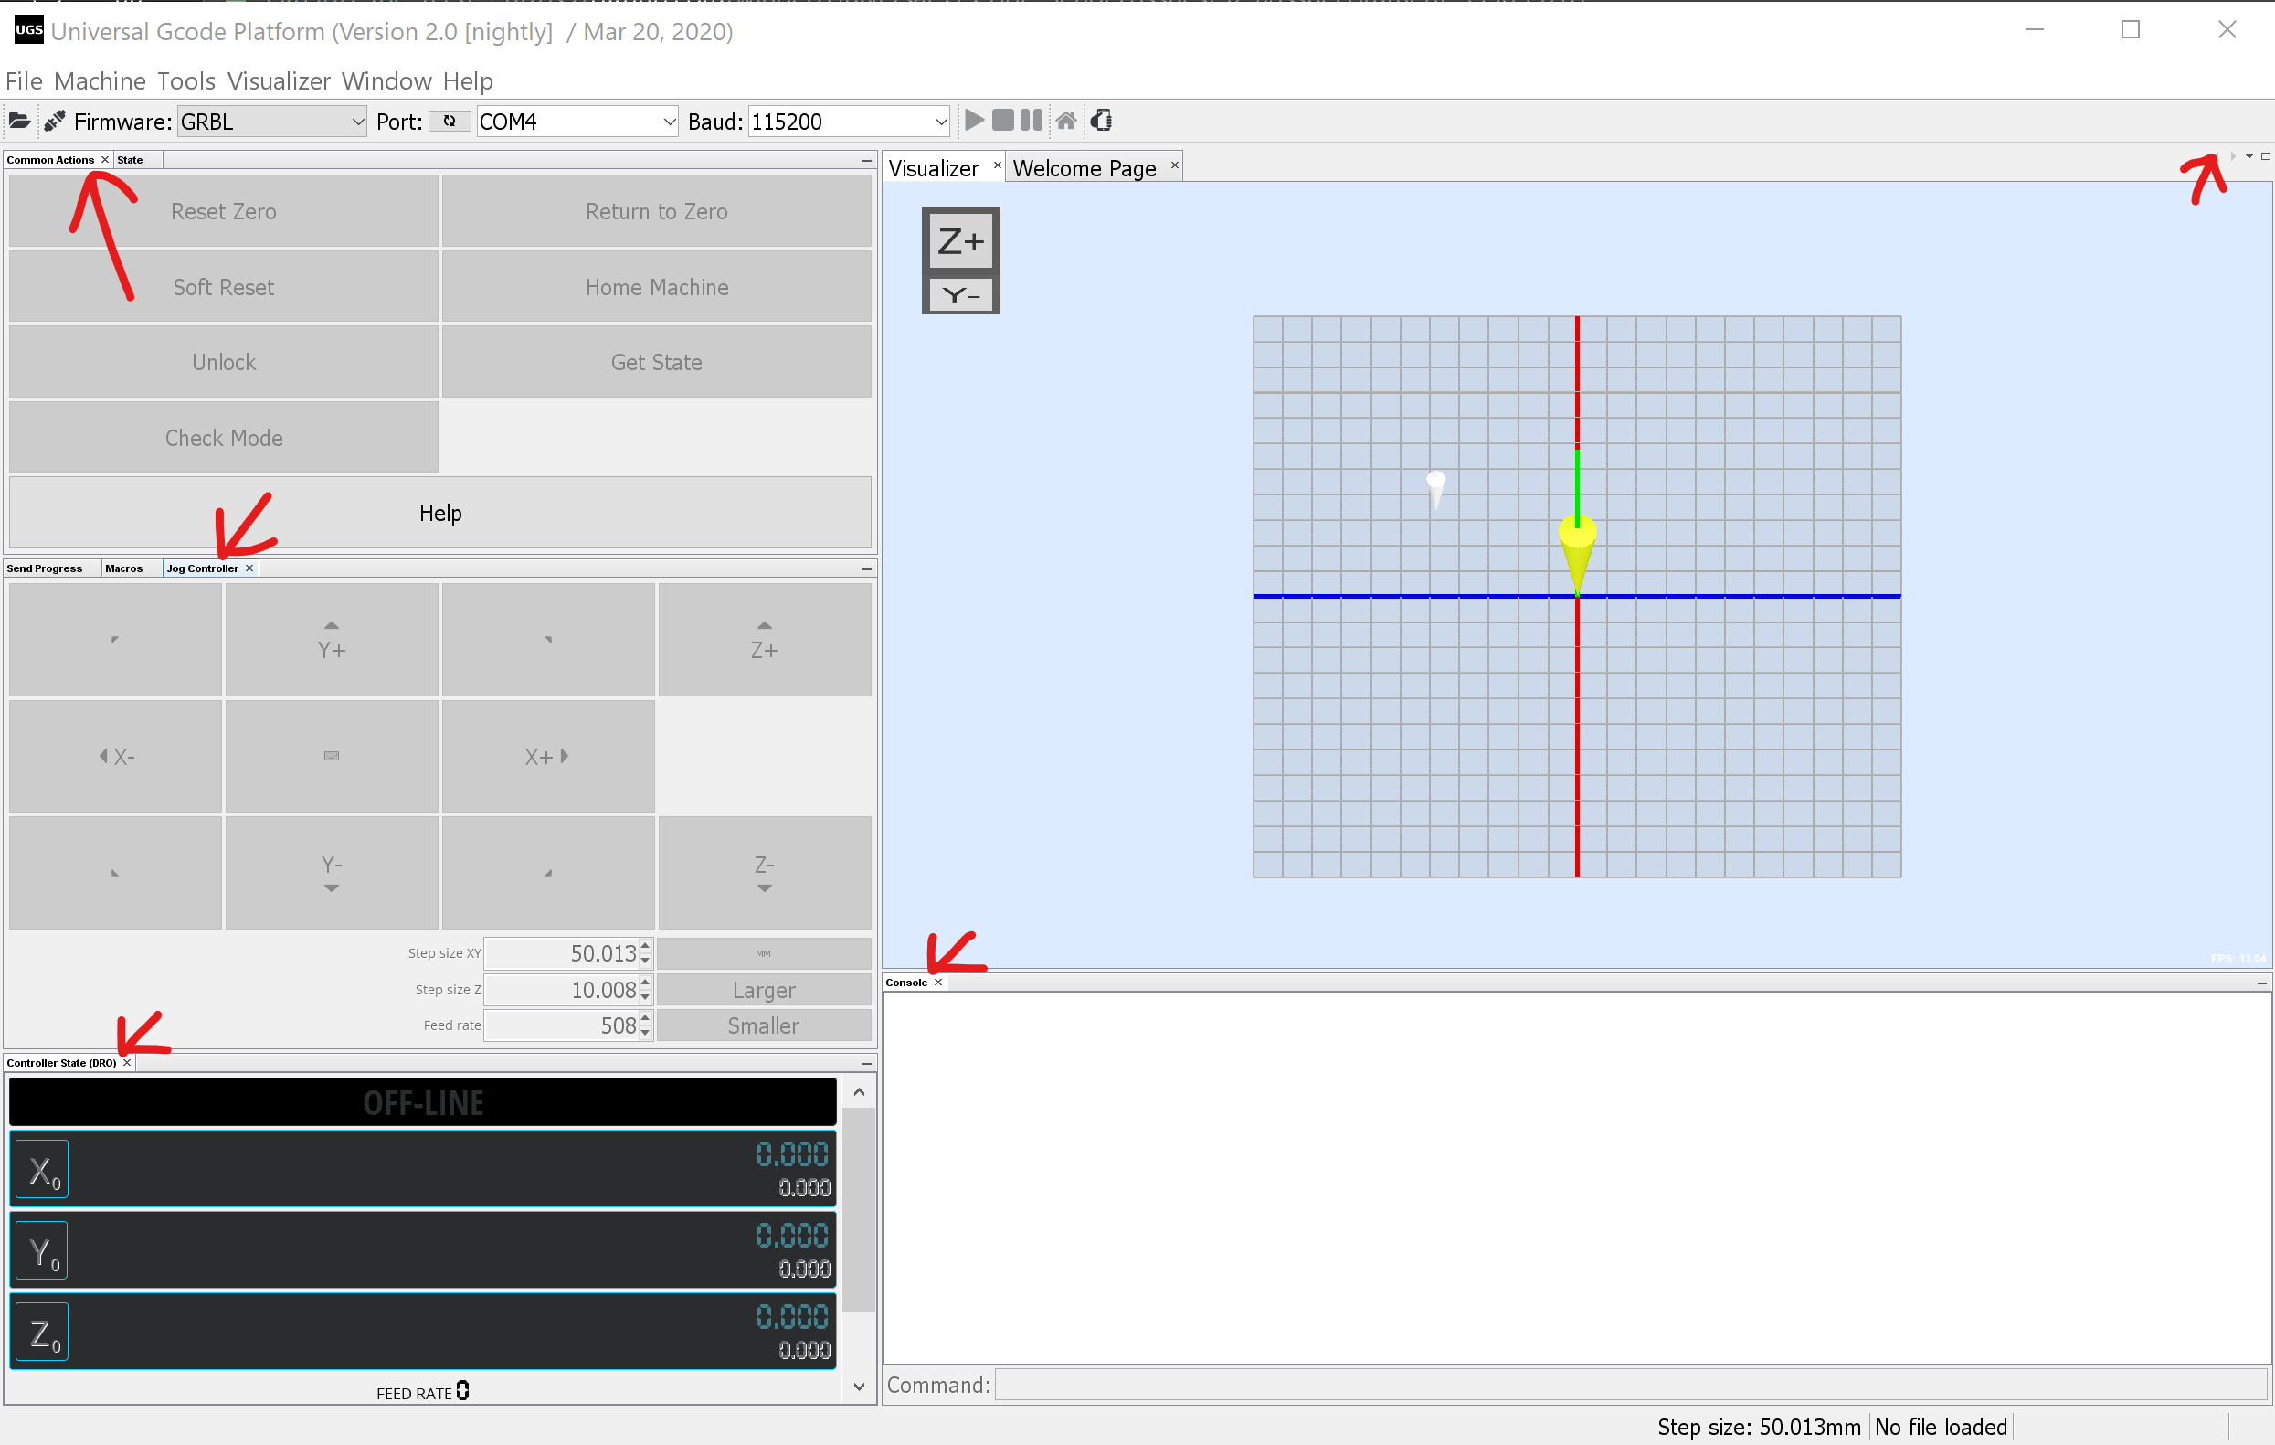Jog diagonally up-right in Jog Controller
Screen dimensions: 2275x1445
(548, 640)
